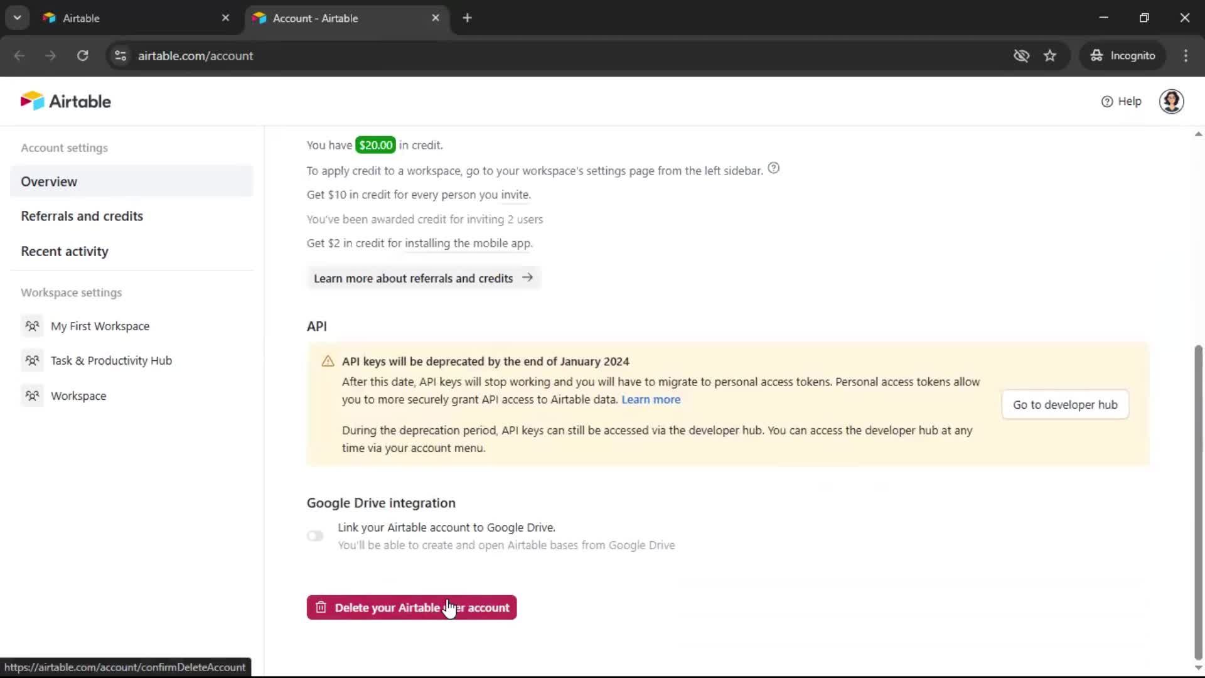Switch to the Airtable tab

137,18
